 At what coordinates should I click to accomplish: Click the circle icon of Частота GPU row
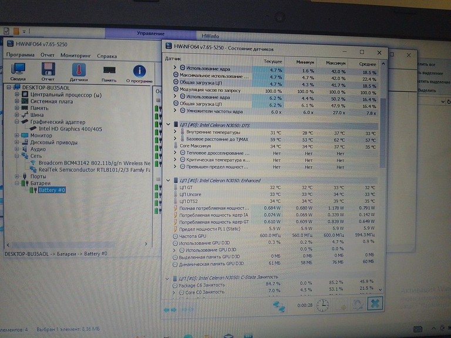(175, 236)
